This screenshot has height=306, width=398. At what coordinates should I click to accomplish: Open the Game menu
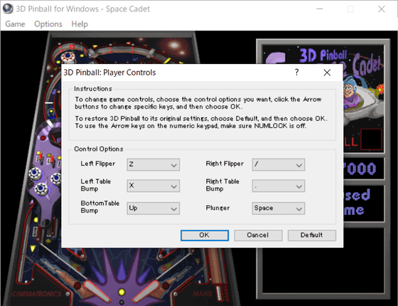pyautogui.click(x=15, y=24)
